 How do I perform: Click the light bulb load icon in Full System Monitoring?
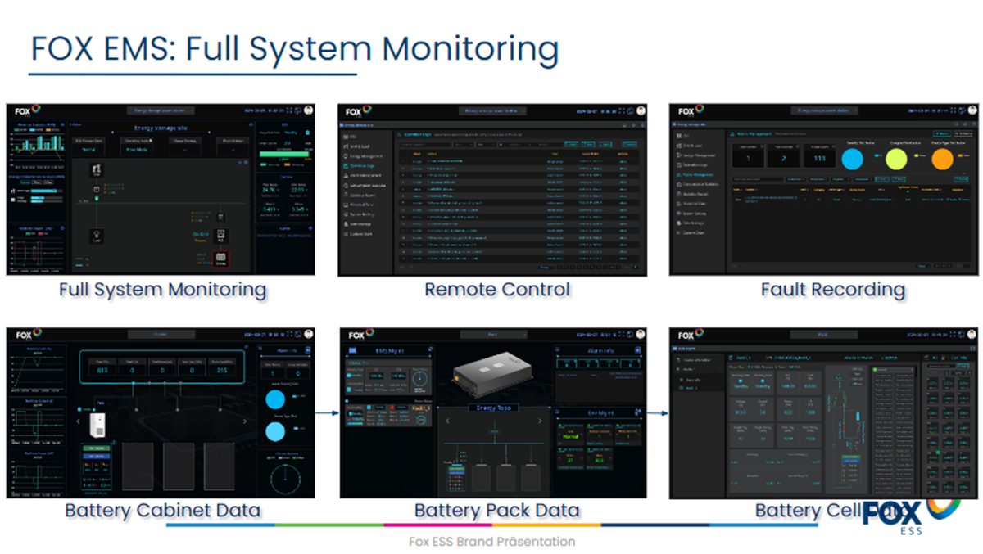pyautogui.click(x=95, y=236)
